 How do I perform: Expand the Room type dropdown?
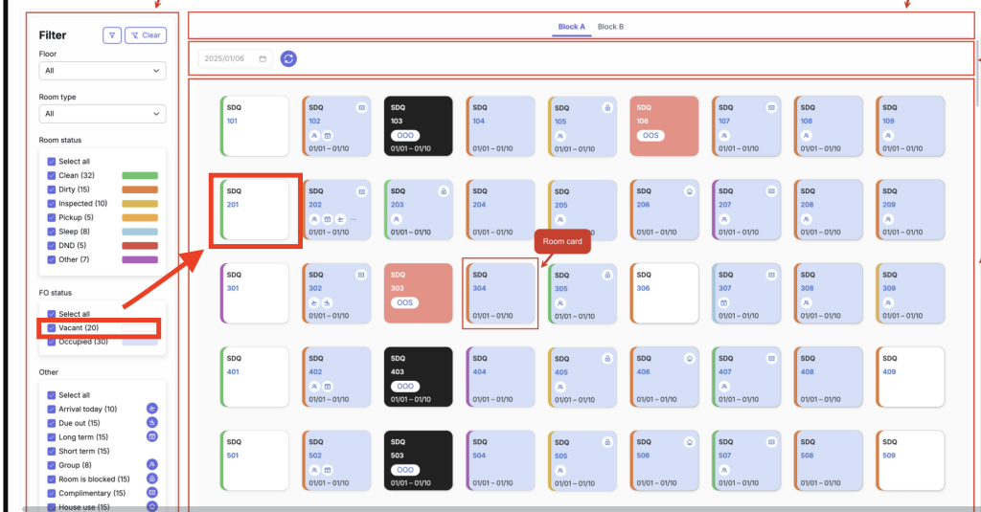(x=103, y=114)
